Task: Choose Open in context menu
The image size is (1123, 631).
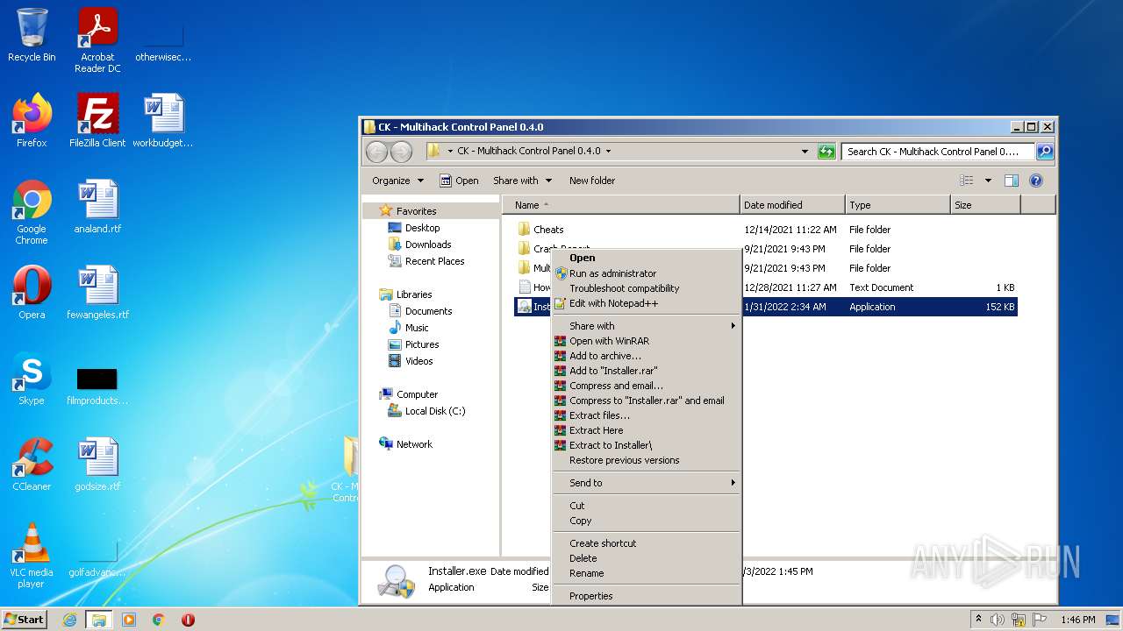Action: click(647, 259)
